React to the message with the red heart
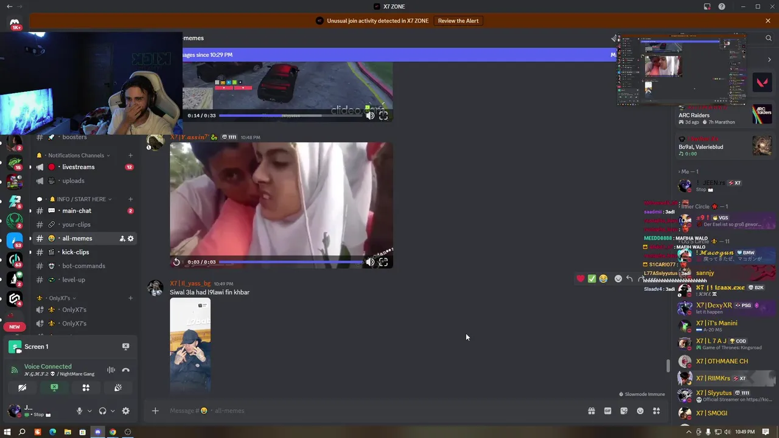779x438 pixels. (581, 279)
